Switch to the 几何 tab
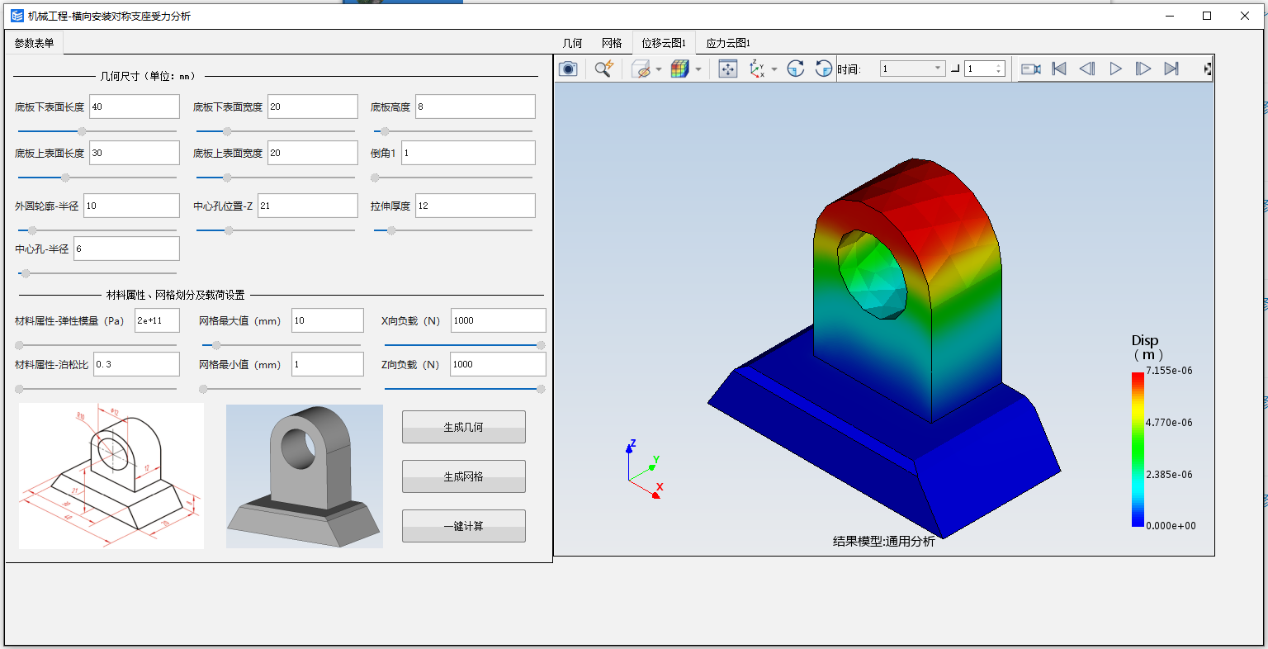This screenshot has height=649, width=1268. tap(572, 43)
